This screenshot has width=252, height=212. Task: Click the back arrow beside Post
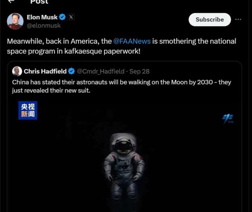[11, 2]
